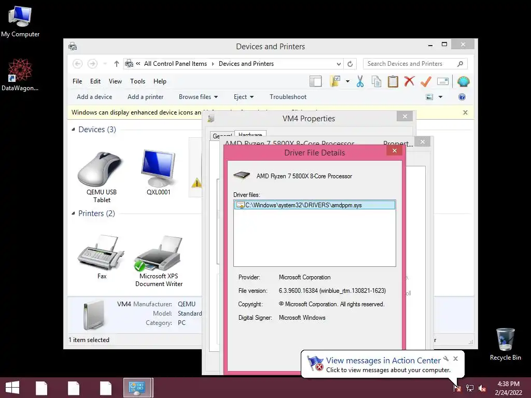Screen dimensions: 531x398
Task: Click the orange checkmark Properties icon
Action: click(x=426, y=81)
